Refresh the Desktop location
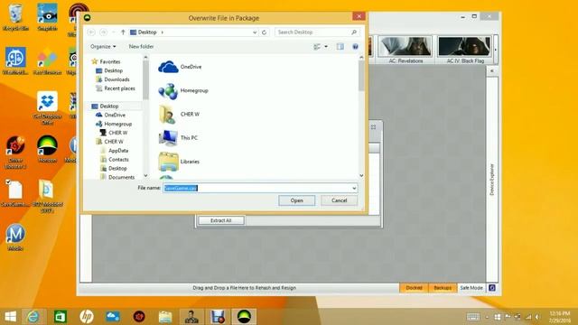The image size is (578, 325). (264, 32)
